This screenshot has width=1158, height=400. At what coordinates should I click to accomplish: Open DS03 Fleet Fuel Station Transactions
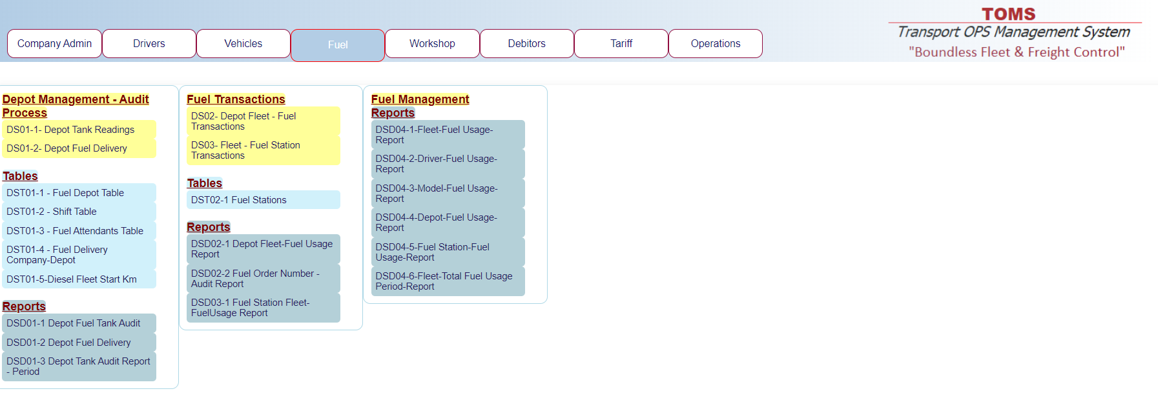245,150
